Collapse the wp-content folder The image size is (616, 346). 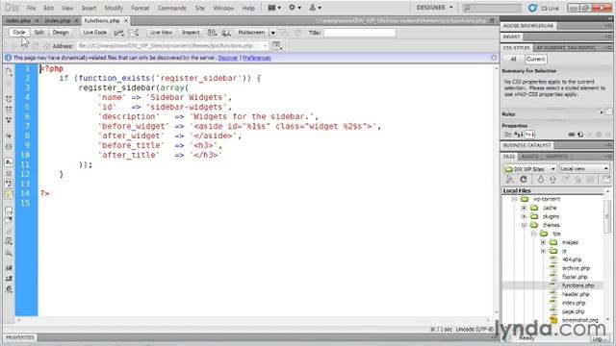(514, 199)
